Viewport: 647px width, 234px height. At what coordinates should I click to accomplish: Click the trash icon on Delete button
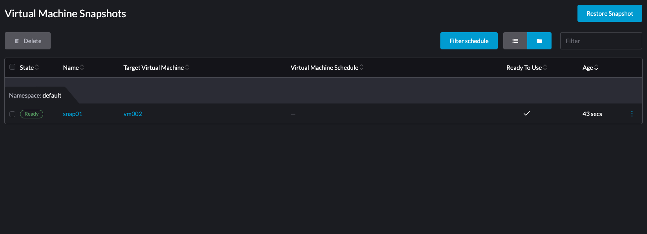point(16,40)
